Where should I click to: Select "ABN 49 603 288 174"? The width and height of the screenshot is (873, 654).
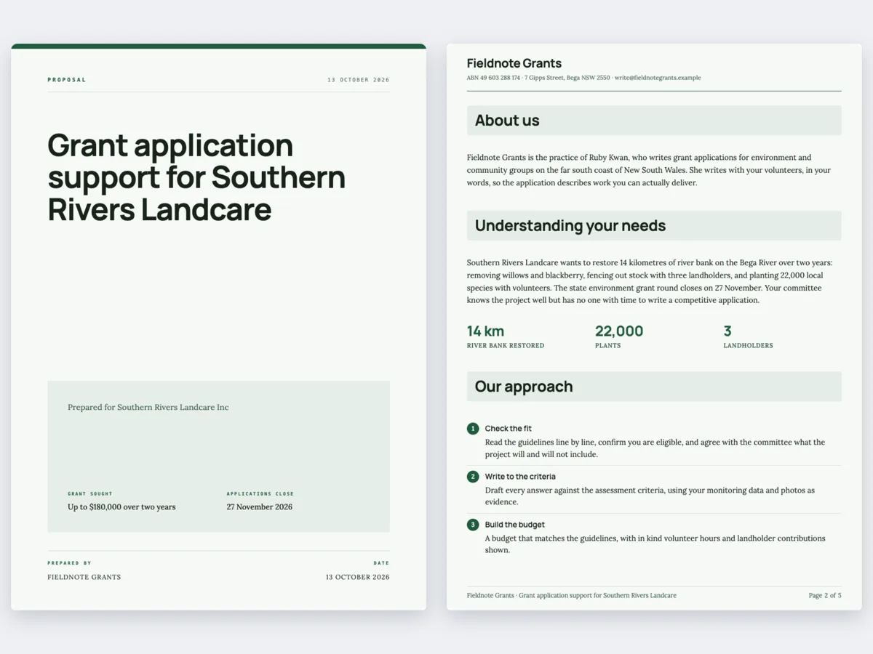pos(493,78)
